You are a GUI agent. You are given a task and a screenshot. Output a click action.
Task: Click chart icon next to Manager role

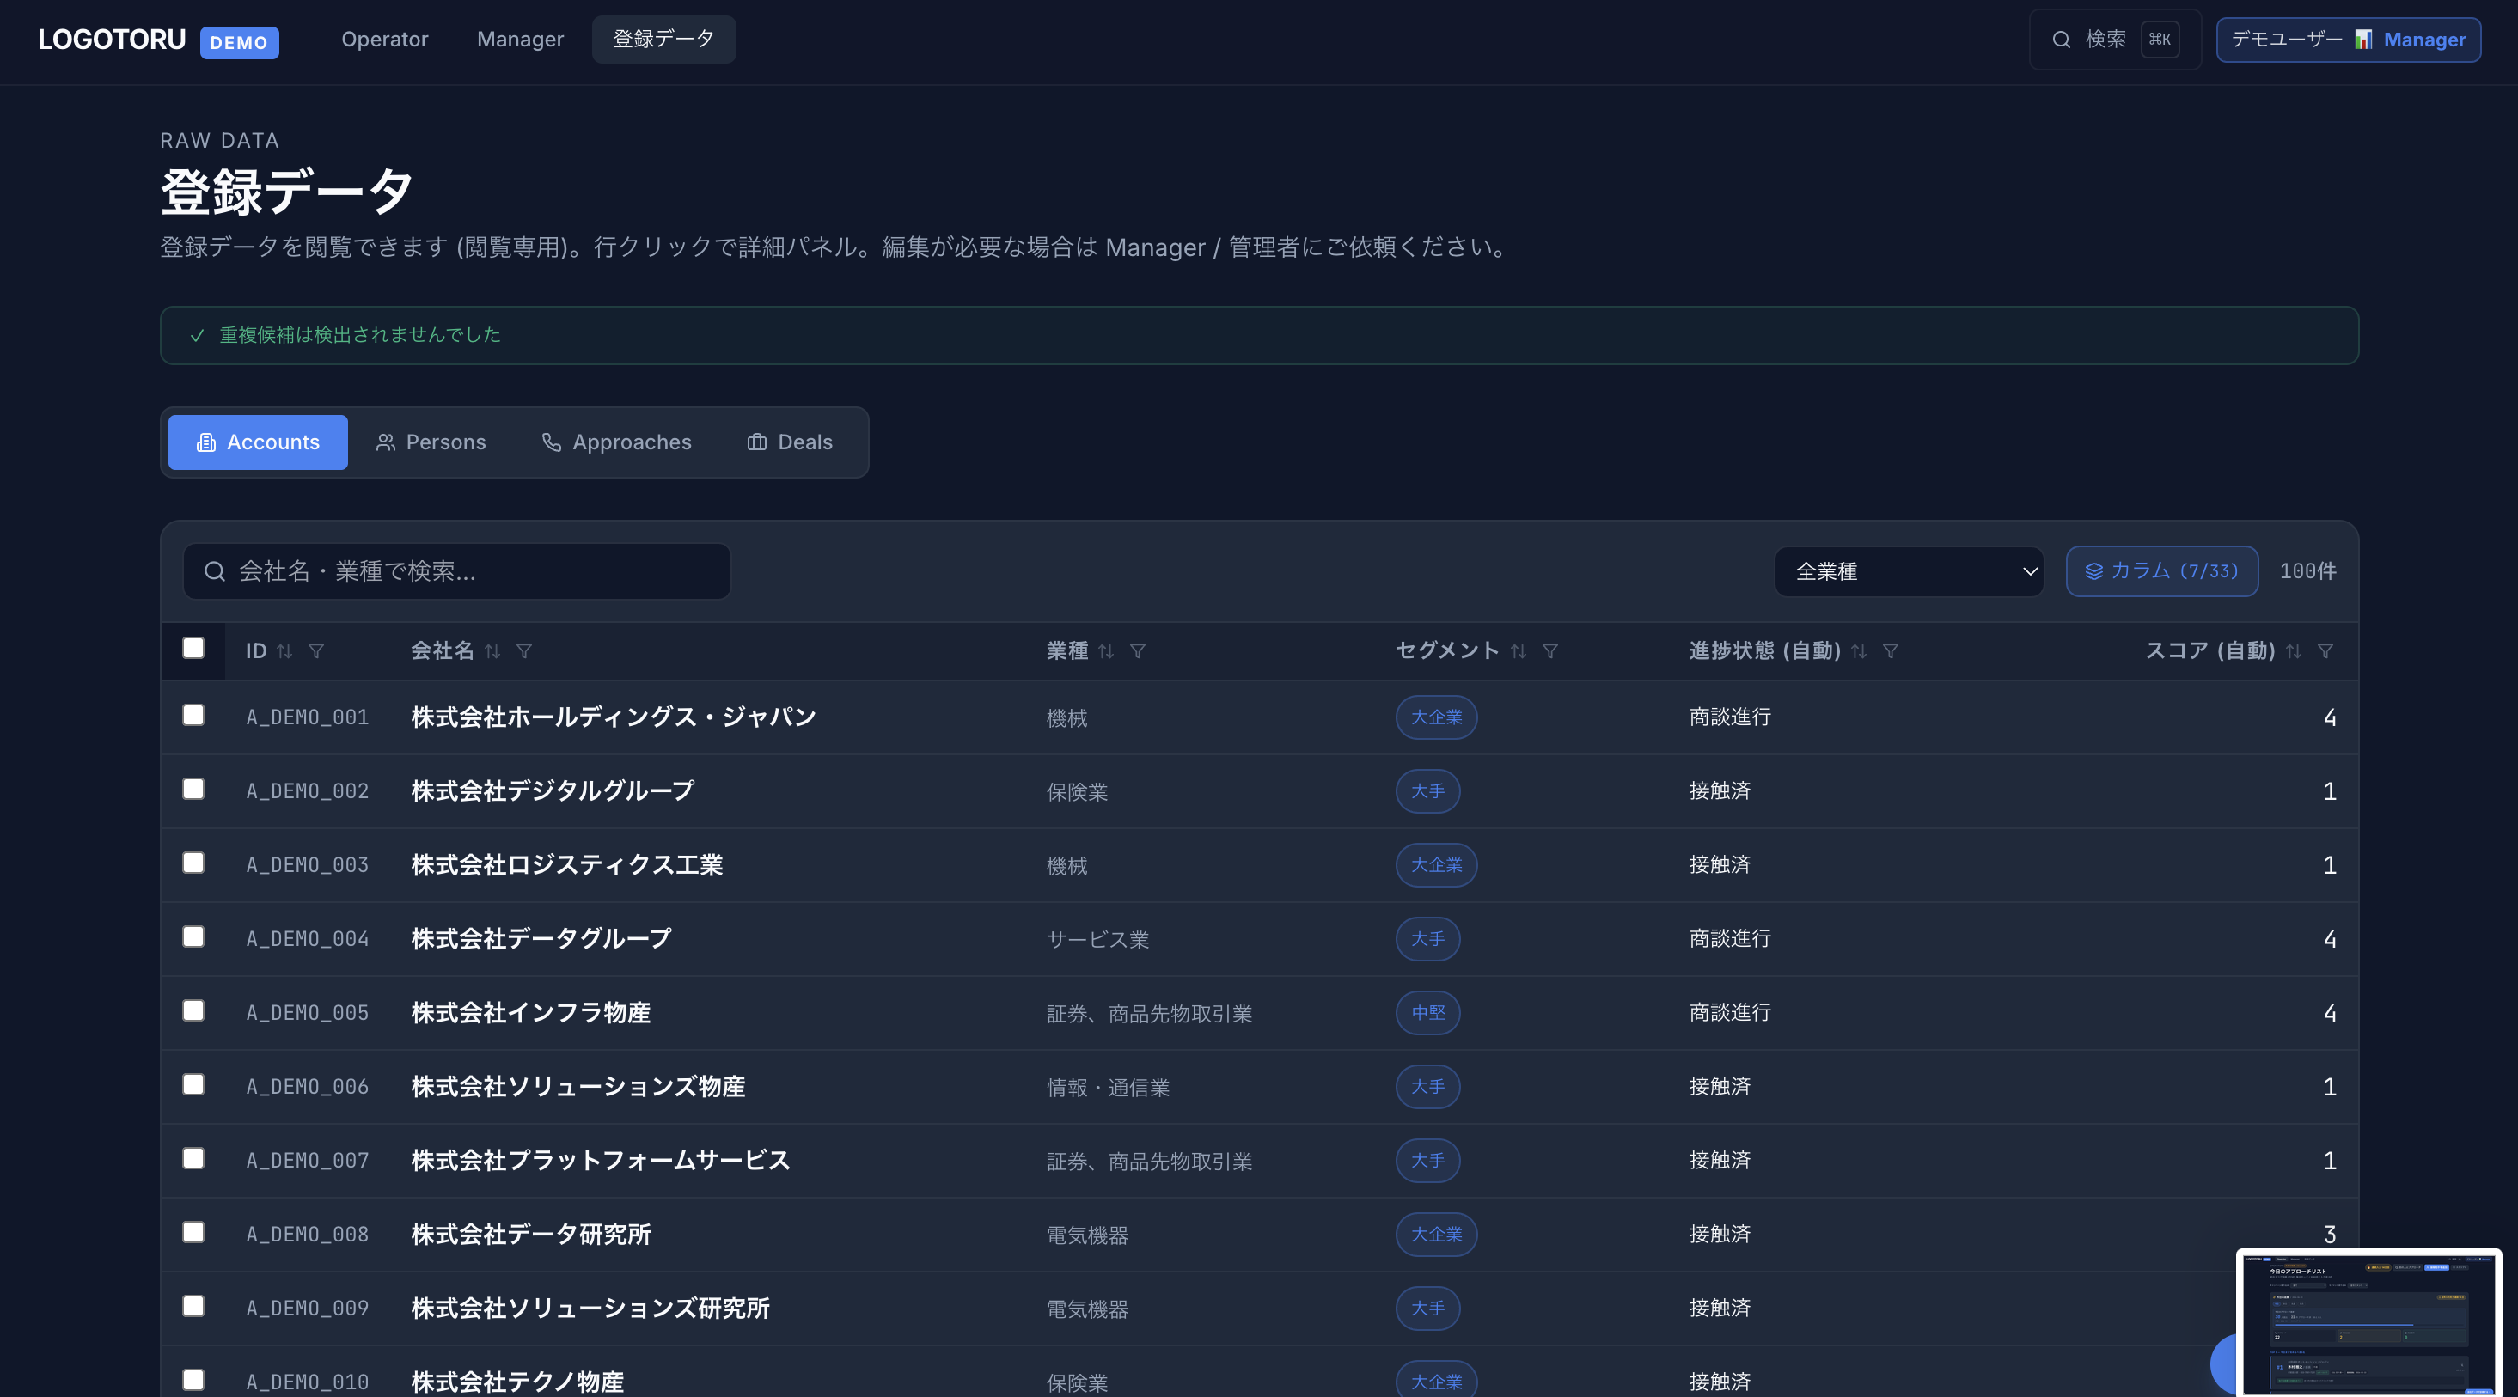tap(2363, 40)
